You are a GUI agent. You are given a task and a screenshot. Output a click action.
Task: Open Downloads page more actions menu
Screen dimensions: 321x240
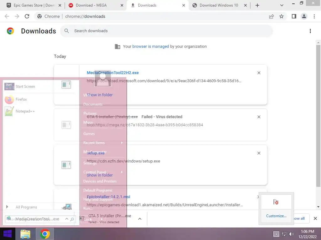click(x=310, y=31)
